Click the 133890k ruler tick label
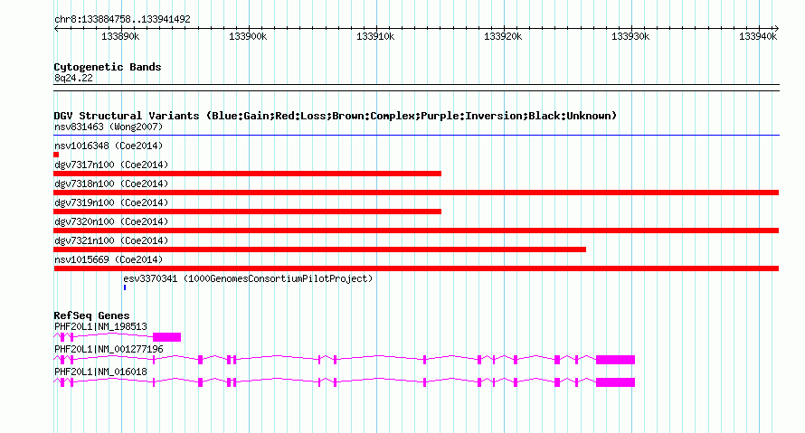The height and width of the screenshot is (433, 805). 120,36
